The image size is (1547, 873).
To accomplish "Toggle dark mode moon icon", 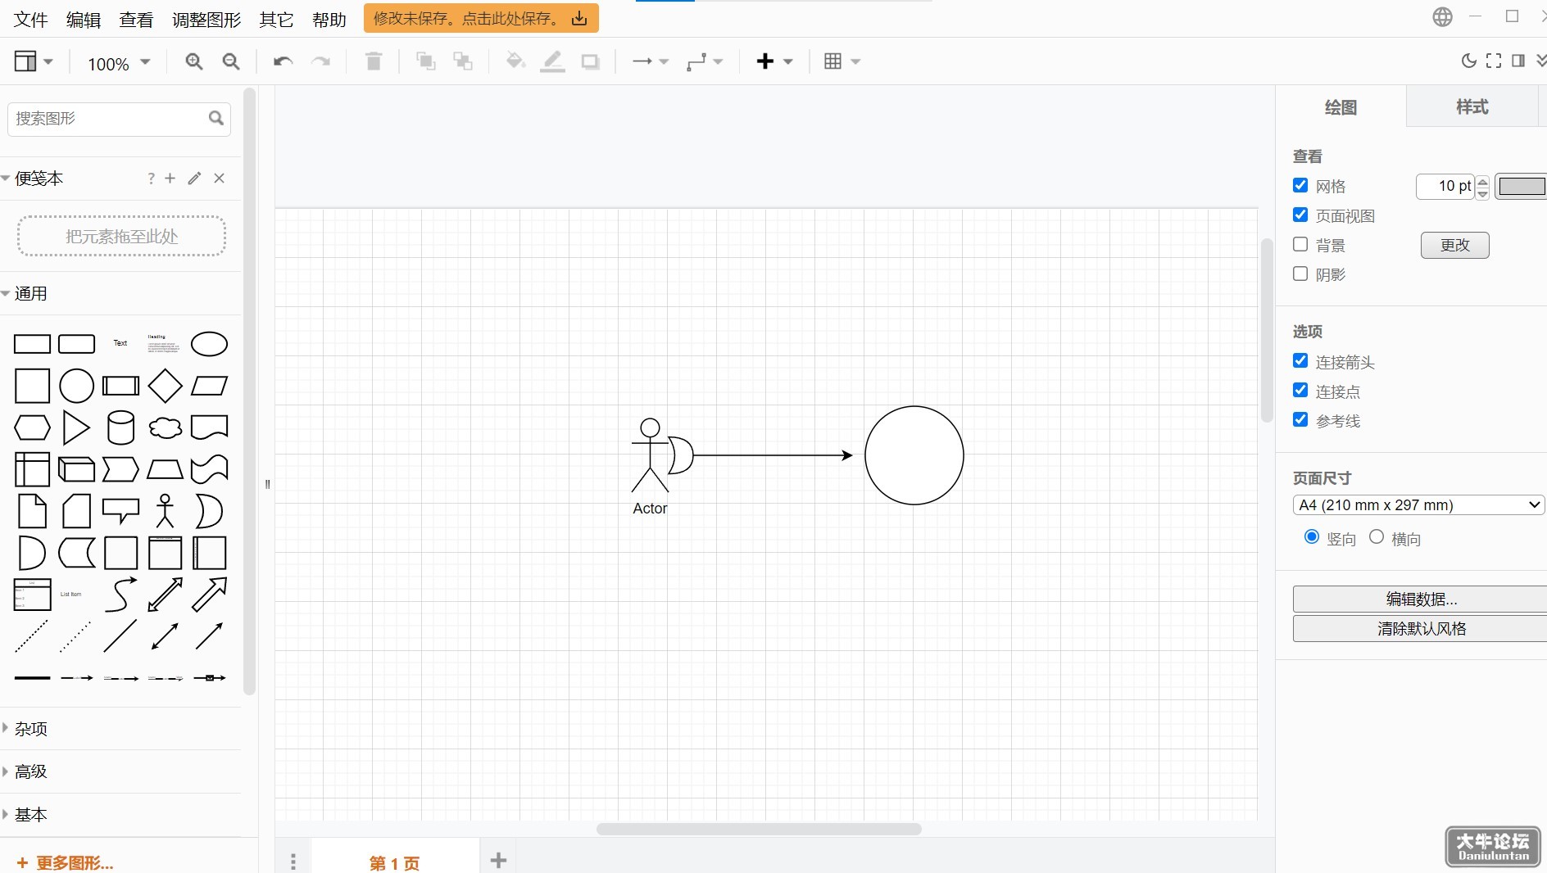I will [x=1469, y=61].
